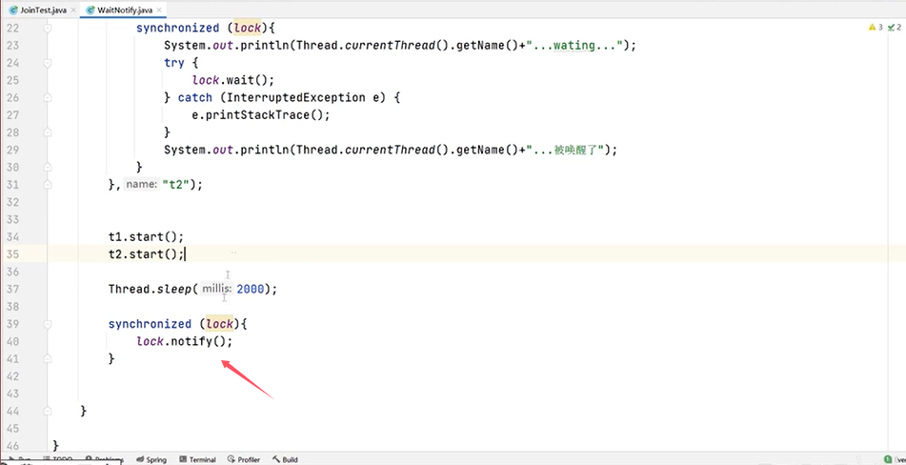906x465 pixels.
Task: Click the InterruptedException type name
Action: tap(296, 97)
